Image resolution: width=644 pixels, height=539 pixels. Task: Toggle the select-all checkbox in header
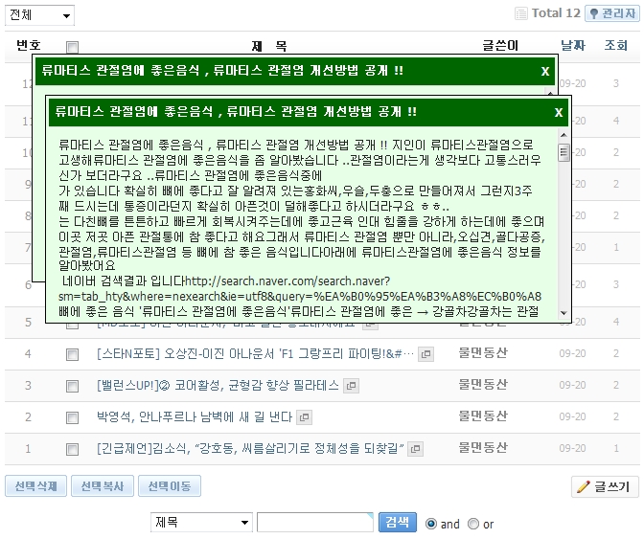point(72,47)
